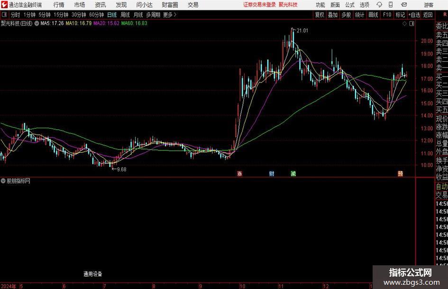Open the 发现 menu
This screenshot has width=448, height=289.
[121, 5]
